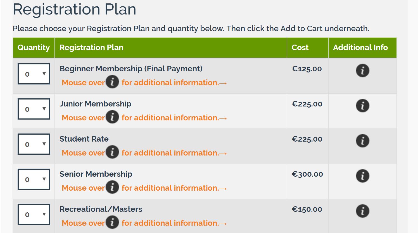Click inline info icon under Recreational/Masters title
Image resolution: width=418 pixels, height=233 pixels.
[112, 222]
